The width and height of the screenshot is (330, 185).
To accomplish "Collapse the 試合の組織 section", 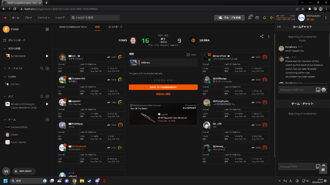I will (x=5, y=49).
